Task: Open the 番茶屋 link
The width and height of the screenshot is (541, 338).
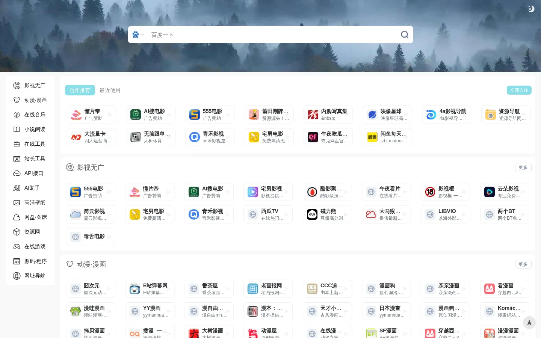Action: tap(209, 289)
